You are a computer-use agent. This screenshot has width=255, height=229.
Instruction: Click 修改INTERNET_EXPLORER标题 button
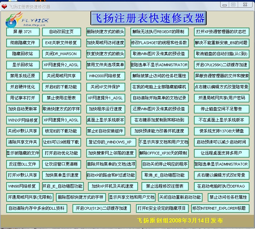click(220, 209)
